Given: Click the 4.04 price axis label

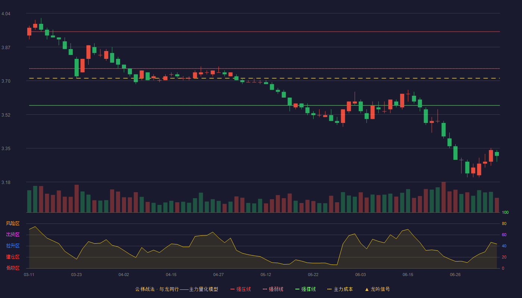Looking at the screenshot, I should [x=6, y=14].
